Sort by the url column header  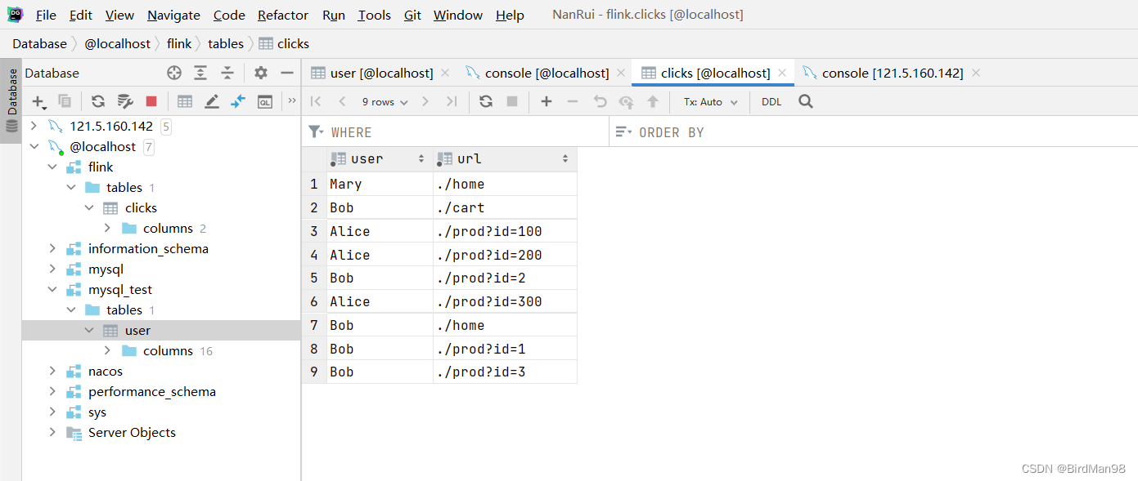coord(505,158)
